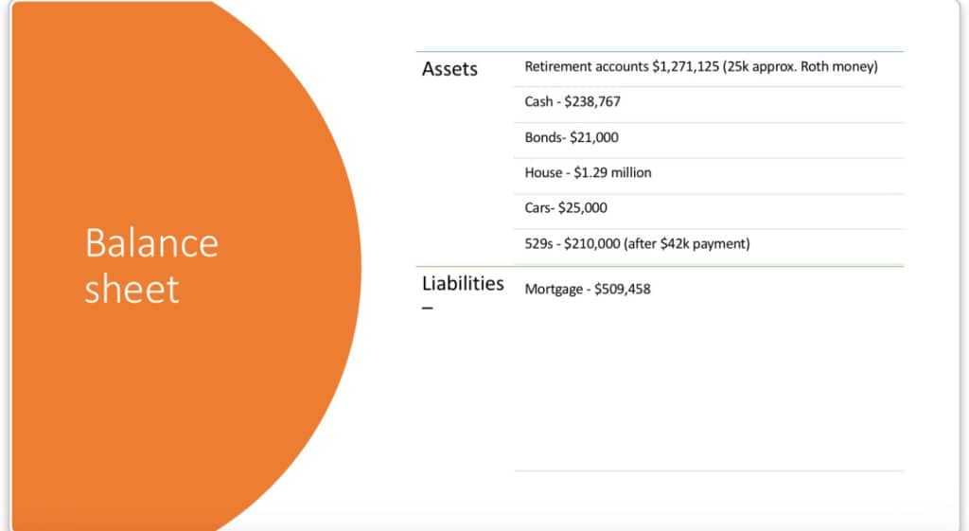Screen dimensions: 969x531
Task: Click the Retirement accounts $1,271,125 line
Action: point(701,67)
